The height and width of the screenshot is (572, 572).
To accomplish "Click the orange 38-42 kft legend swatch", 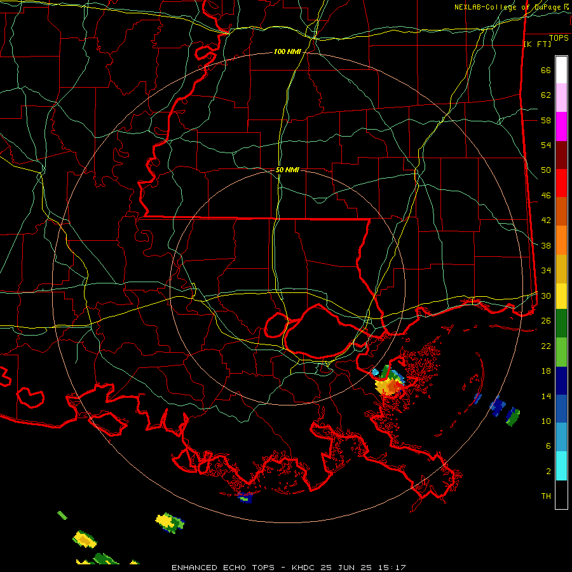I will click(561, 240).
